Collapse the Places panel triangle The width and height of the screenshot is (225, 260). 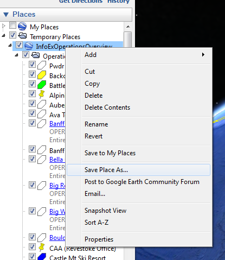tap(6, 15)
